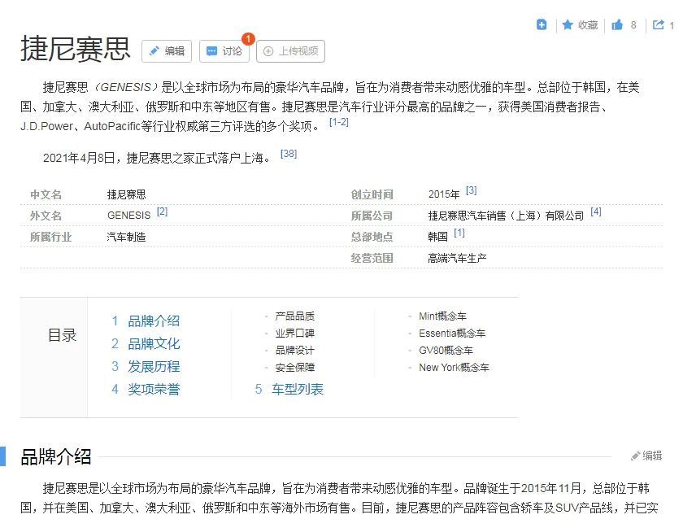Click the red notification badge on 讨论
The width and height of the screenshot is (683, 519).
pyautogui.click(x=248, y=39)
